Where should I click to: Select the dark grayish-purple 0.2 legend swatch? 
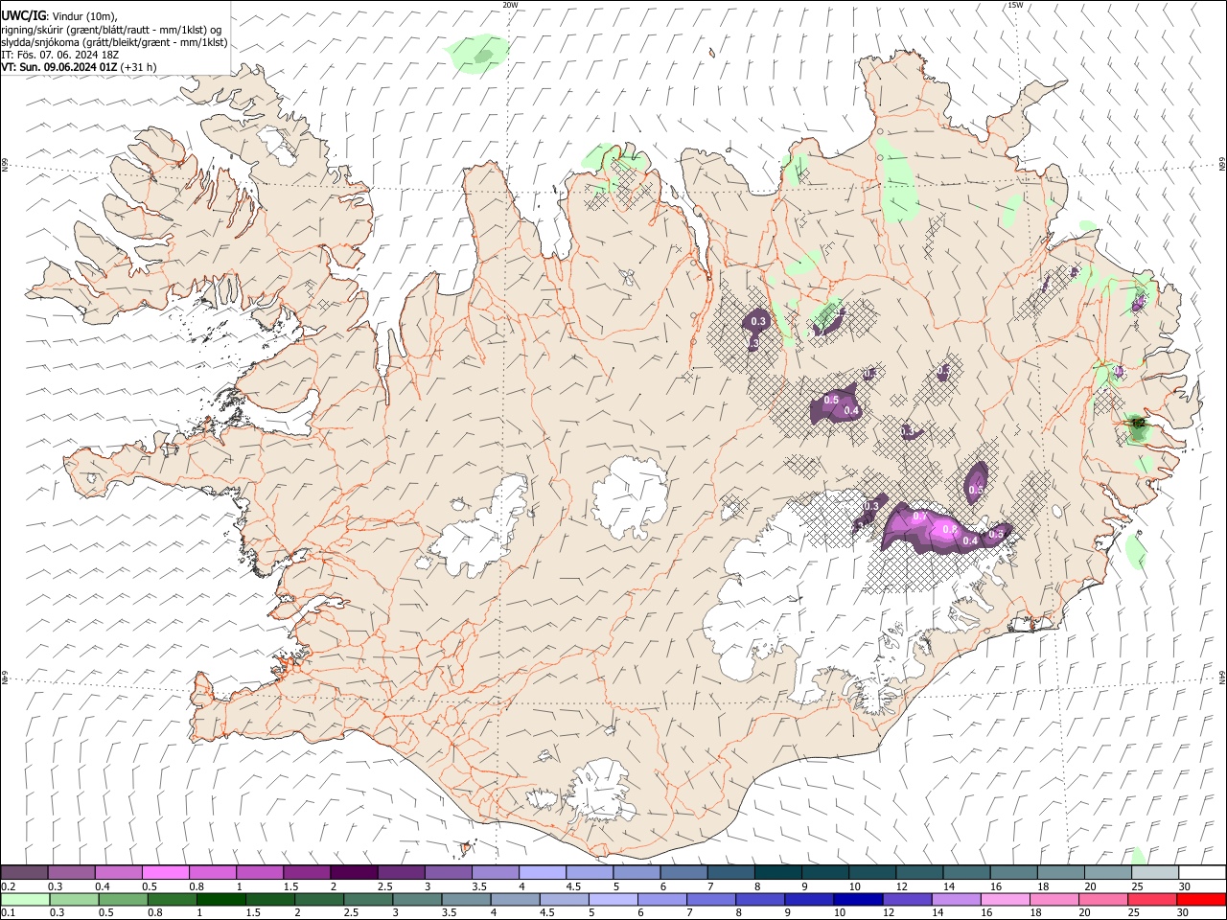click(24, 872)
